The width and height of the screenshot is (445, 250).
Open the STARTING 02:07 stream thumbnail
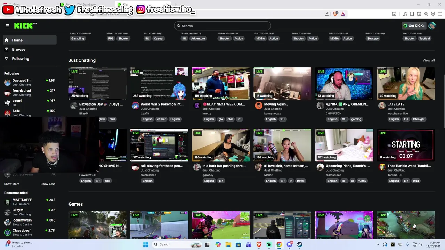point(406,145)
